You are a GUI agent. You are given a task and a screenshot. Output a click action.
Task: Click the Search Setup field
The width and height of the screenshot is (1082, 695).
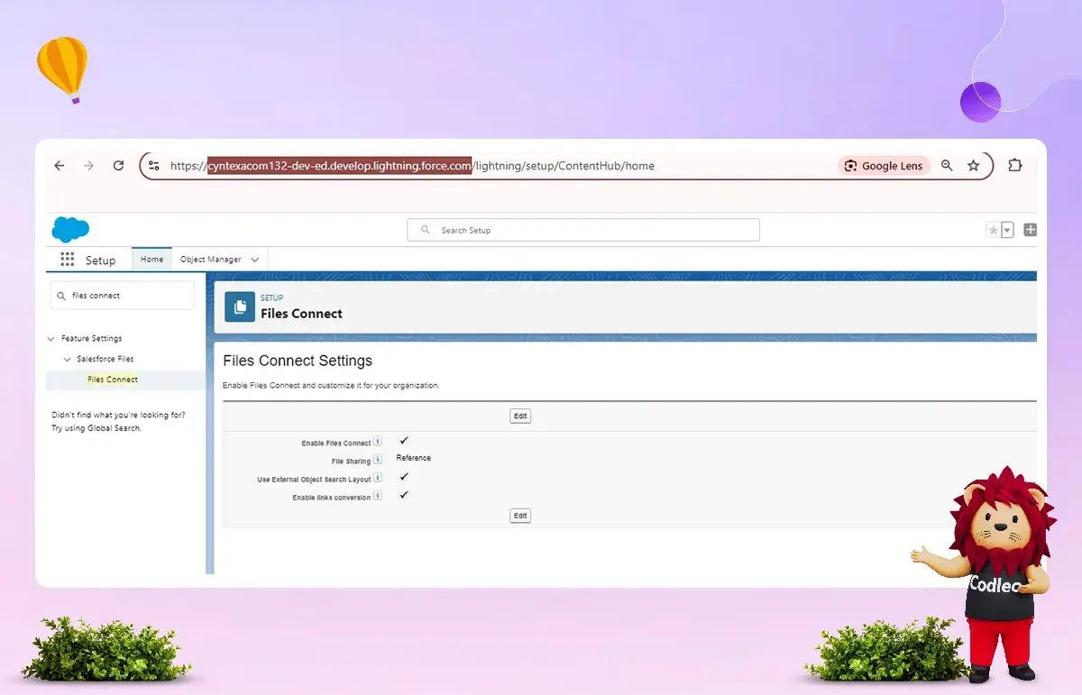[583, 230]
